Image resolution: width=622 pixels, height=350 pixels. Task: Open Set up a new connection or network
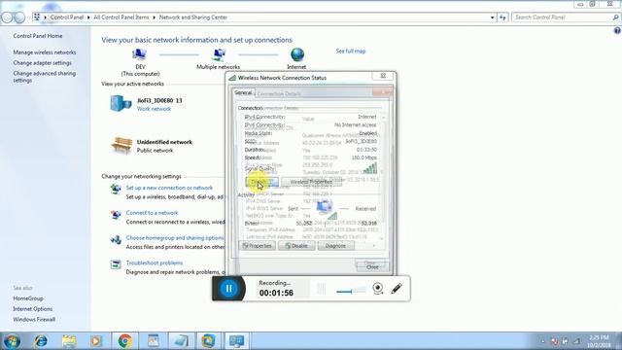click(x=169, y=188)
